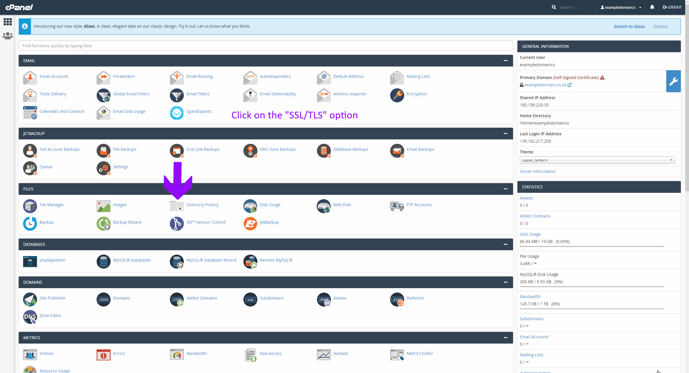This screenshot has height=373, width=689.
Task: Click the Remote MySQL icon
Action: click(x=250, y=261)
